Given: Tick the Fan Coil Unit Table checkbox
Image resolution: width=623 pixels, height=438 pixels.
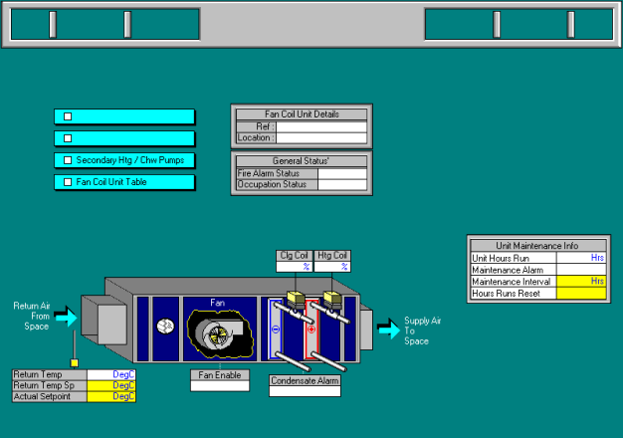Looking at the screenshot, I should click(x=68, y=183).
